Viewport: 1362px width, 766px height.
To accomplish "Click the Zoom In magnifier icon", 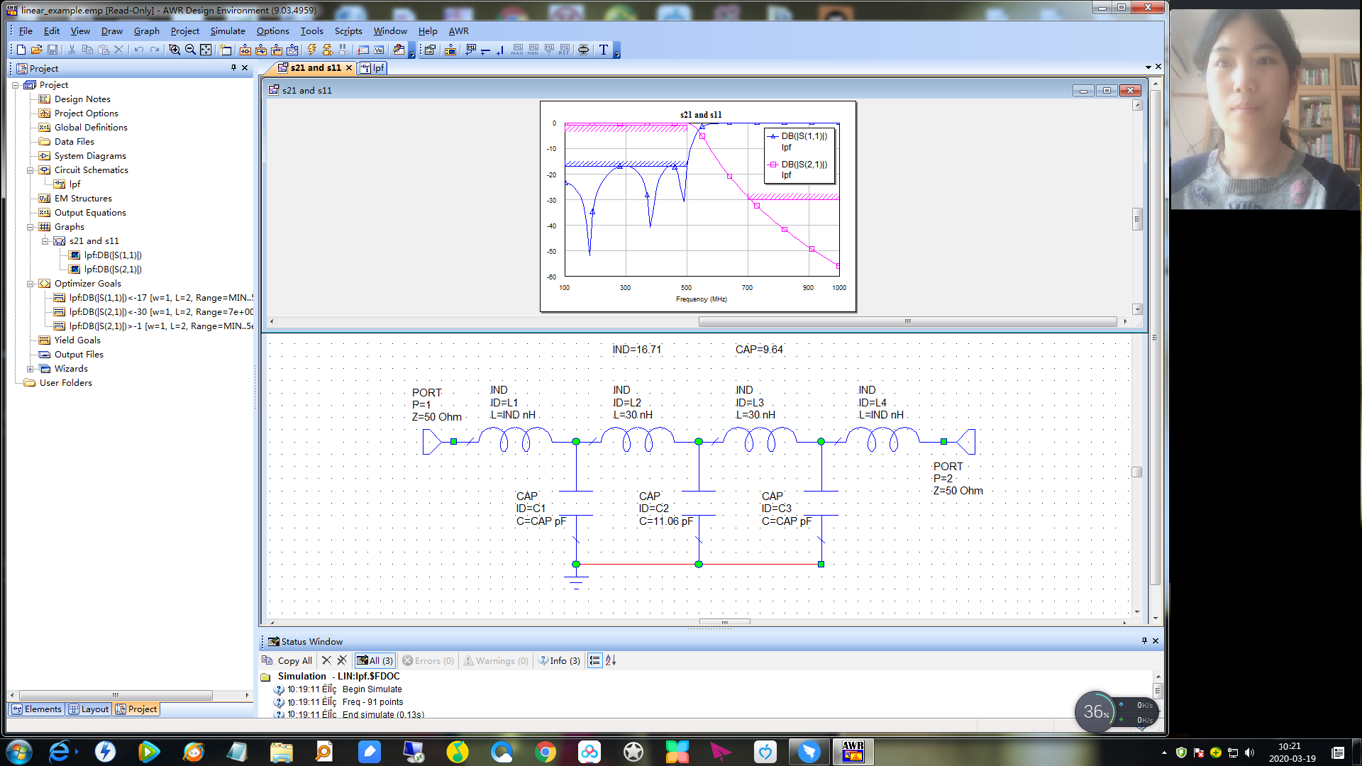I will [175, 50].
